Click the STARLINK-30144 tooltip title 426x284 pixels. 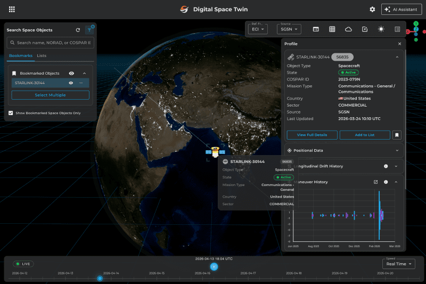pos(247,161)
